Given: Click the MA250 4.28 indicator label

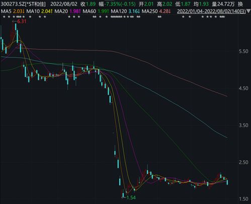Looking at the screenshot, I should point(156,12).
